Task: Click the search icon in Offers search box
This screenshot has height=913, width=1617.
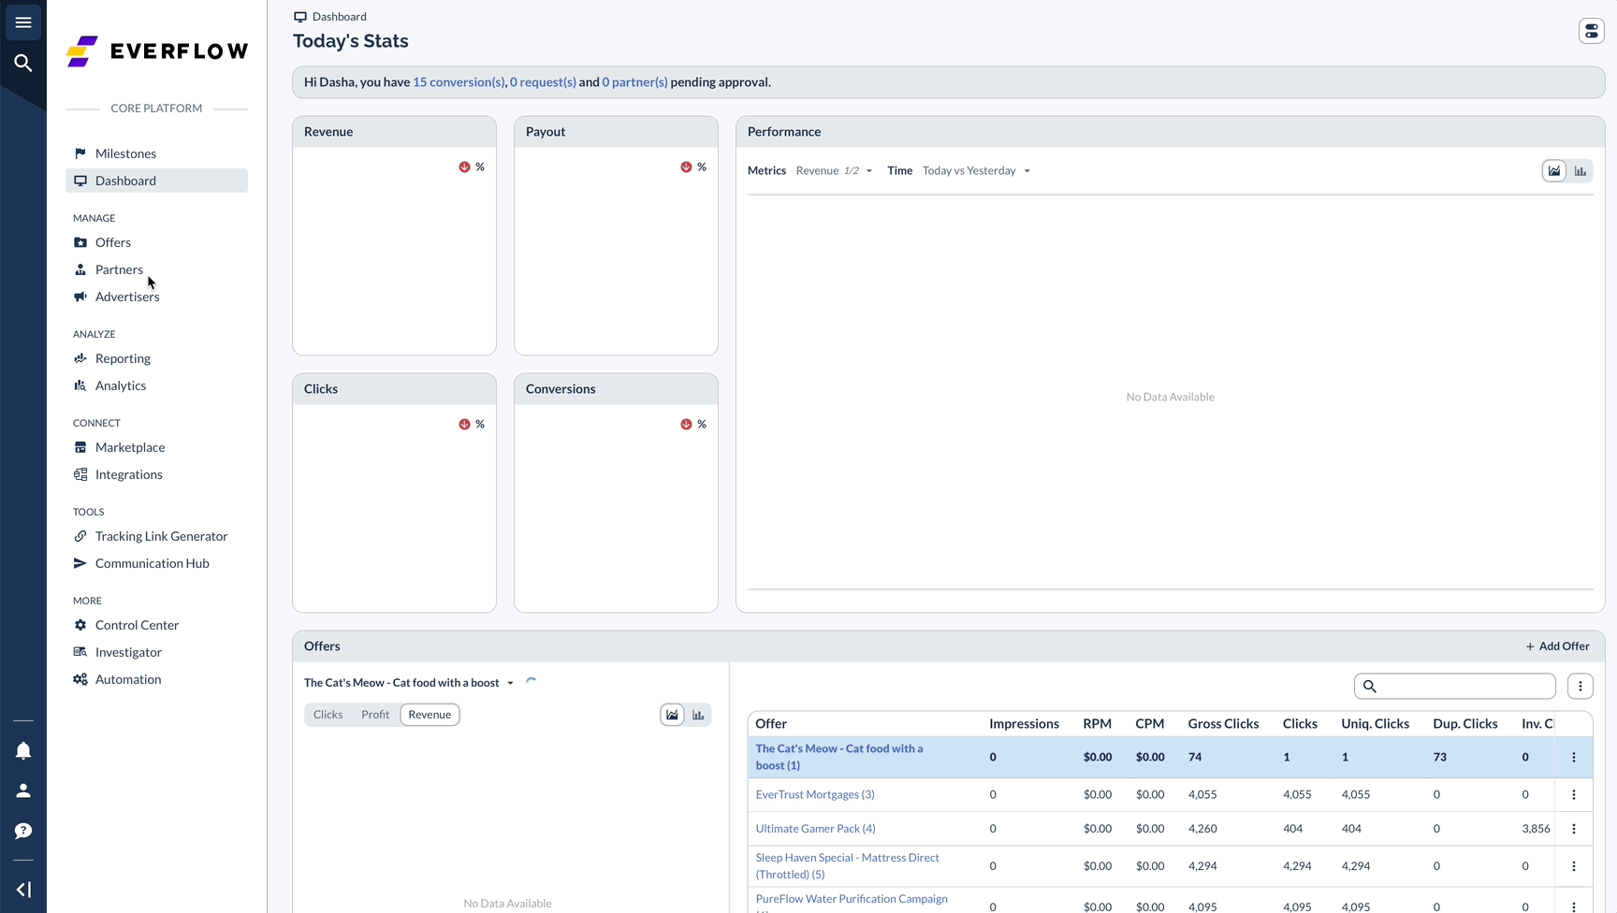Action: coord(1370,686)
